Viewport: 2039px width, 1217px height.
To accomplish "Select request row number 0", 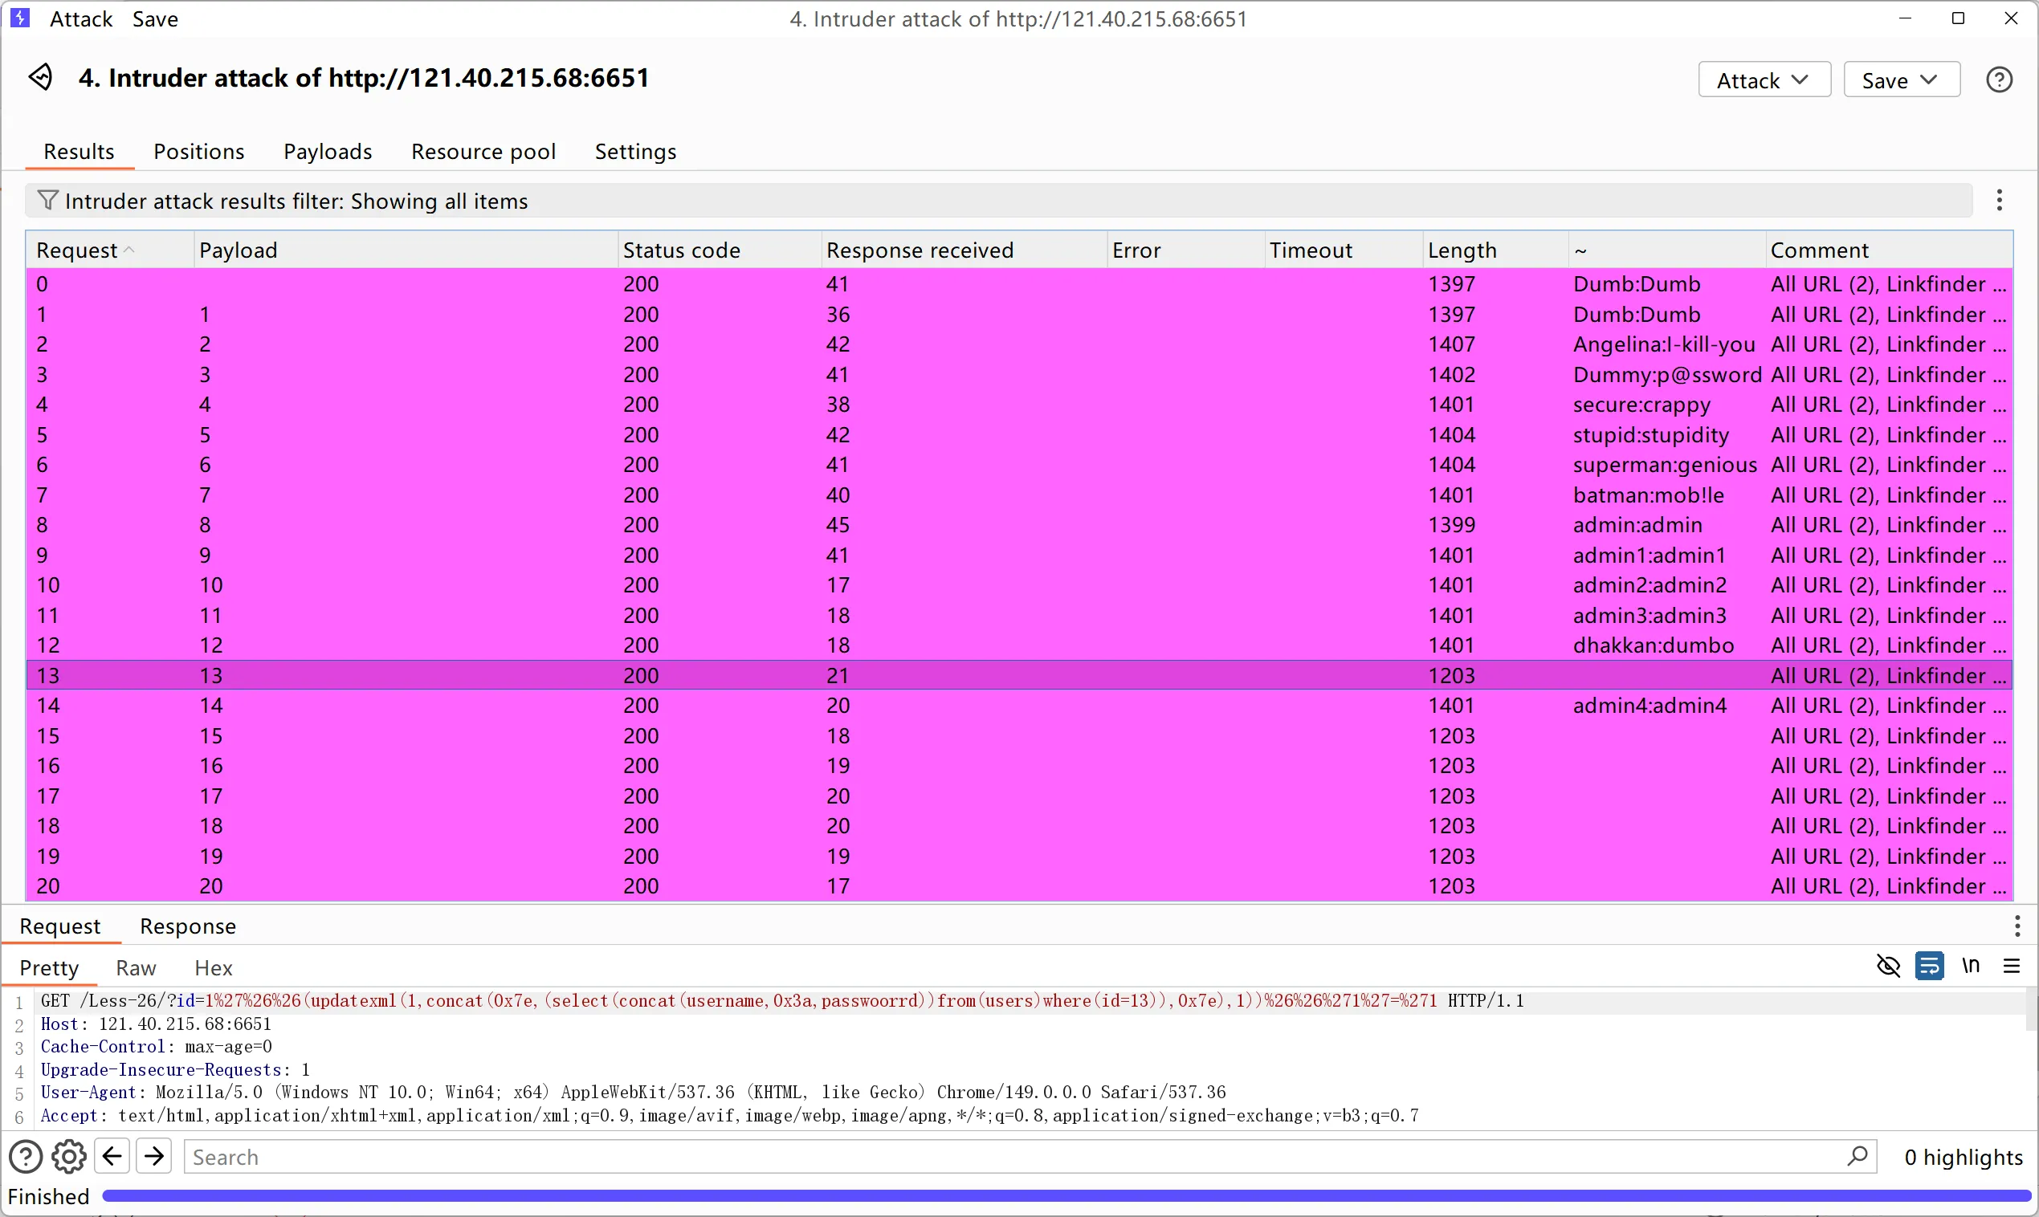I will point(1020,283).
